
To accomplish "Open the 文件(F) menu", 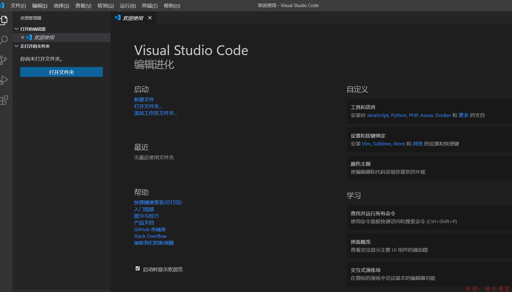I will pyautogui.click(x=18, y=6).
